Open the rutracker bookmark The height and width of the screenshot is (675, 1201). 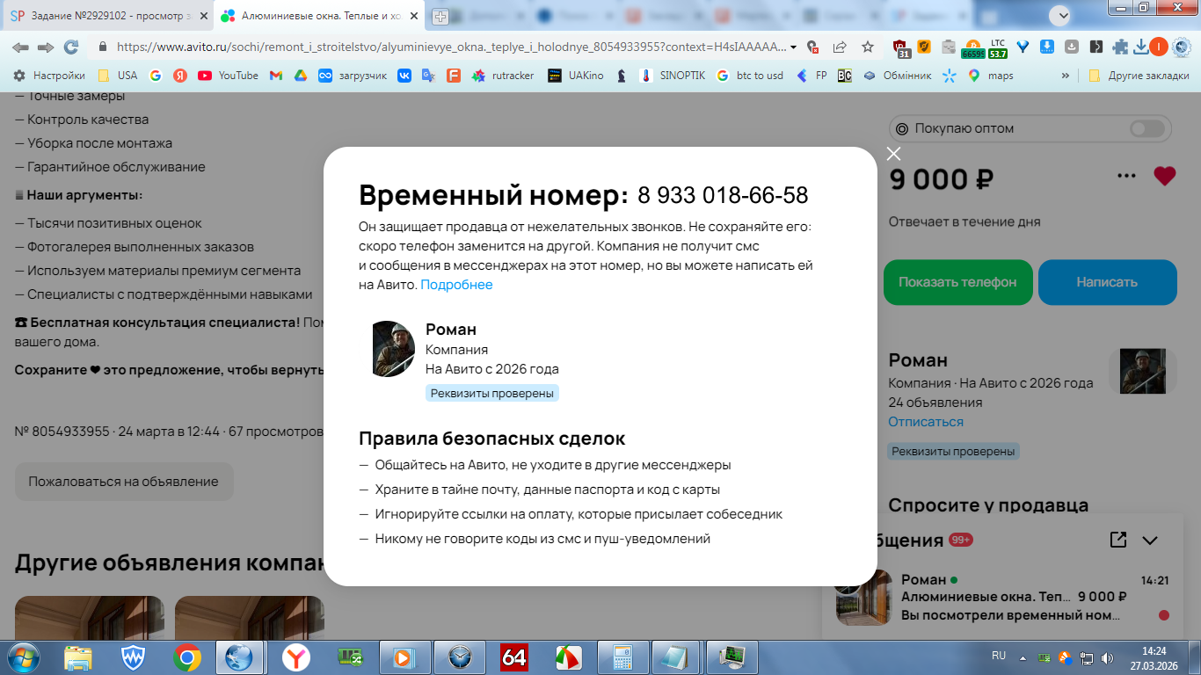click(x=503, y=76)
